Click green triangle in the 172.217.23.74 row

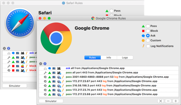click(50, 90)
